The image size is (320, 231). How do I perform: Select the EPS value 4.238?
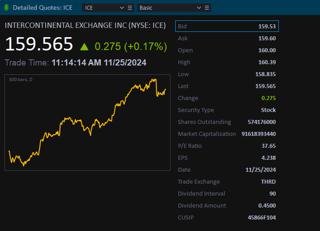pyautogui.click(x=269, y=158)
